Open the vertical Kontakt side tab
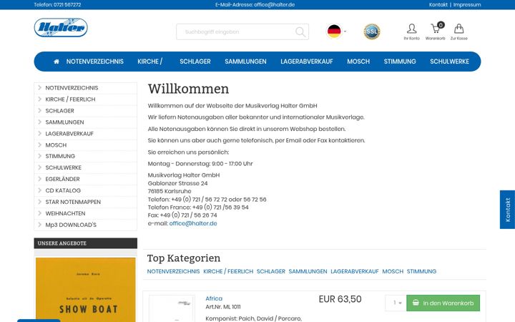The height and width of the screenshot is (322, 515). (507, 210)
